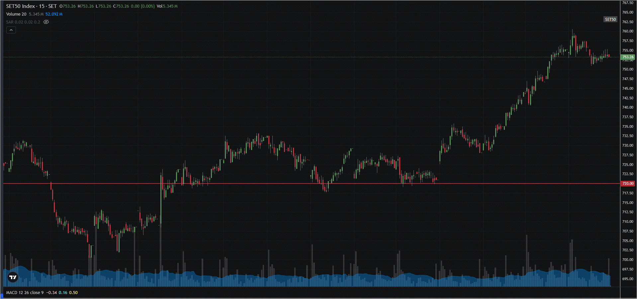Select the SAR 0.02 0.02 0.2 legend

tap(23, 22)
